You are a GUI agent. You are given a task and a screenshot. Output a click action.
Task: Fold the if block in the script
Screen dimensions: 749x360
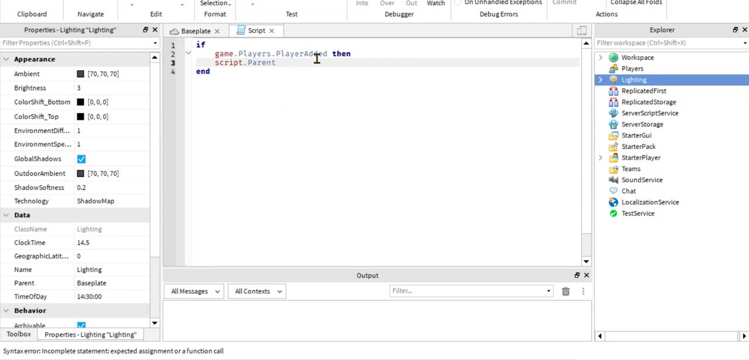pos(188,53)
